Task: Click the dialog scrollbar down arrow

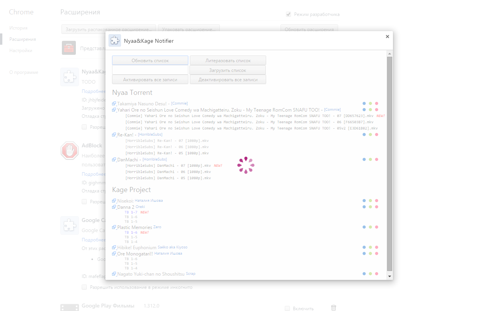Action: point(390,276)
